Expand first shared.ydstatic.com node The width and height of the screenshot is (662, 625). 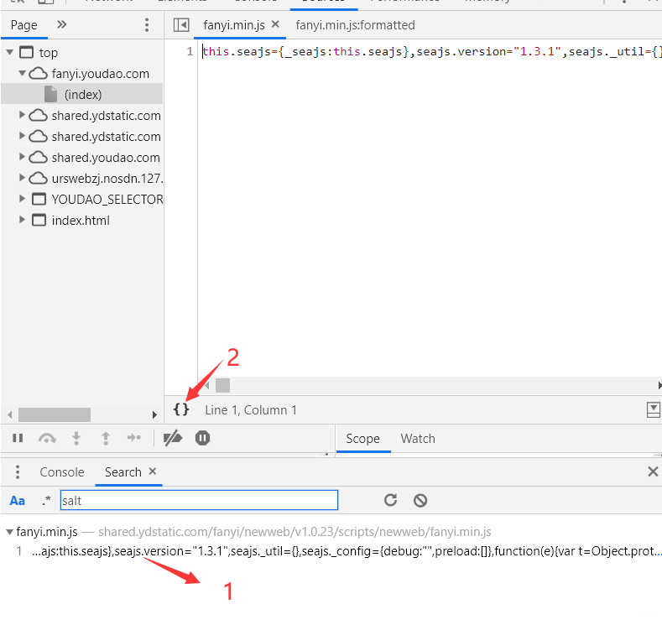click(x=22, y=115)
